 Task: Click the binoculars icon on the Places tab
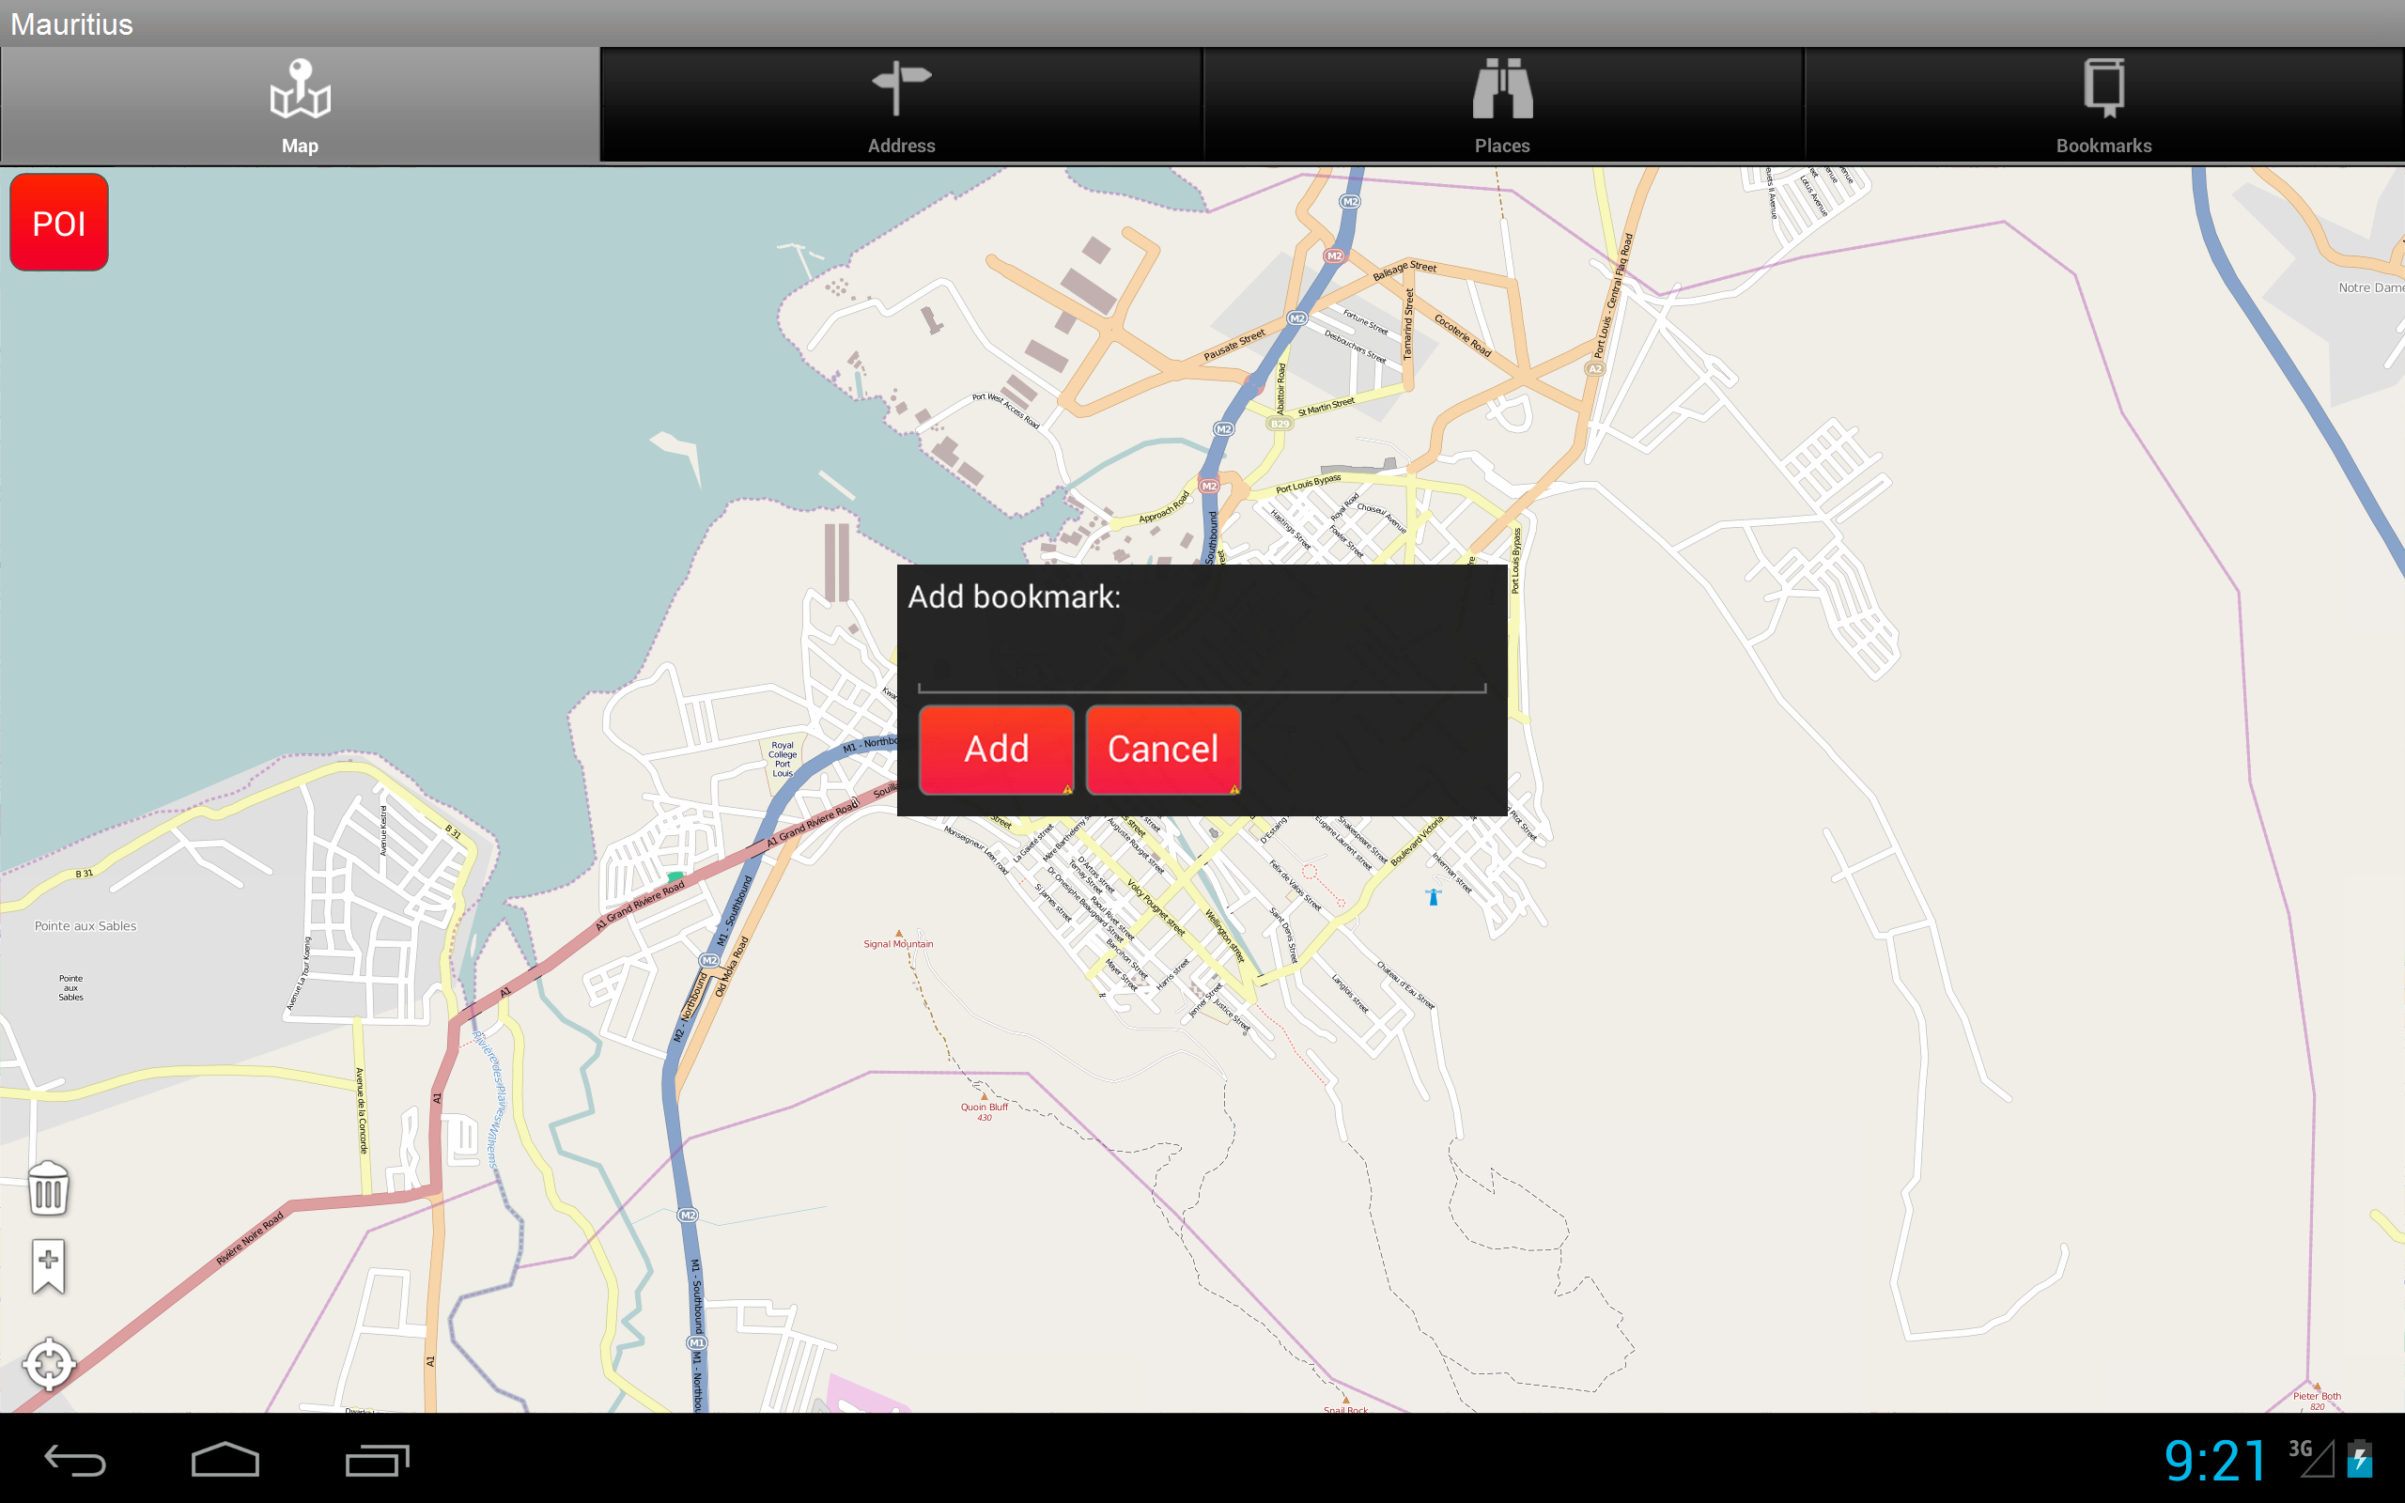[x=1502, y=89]
